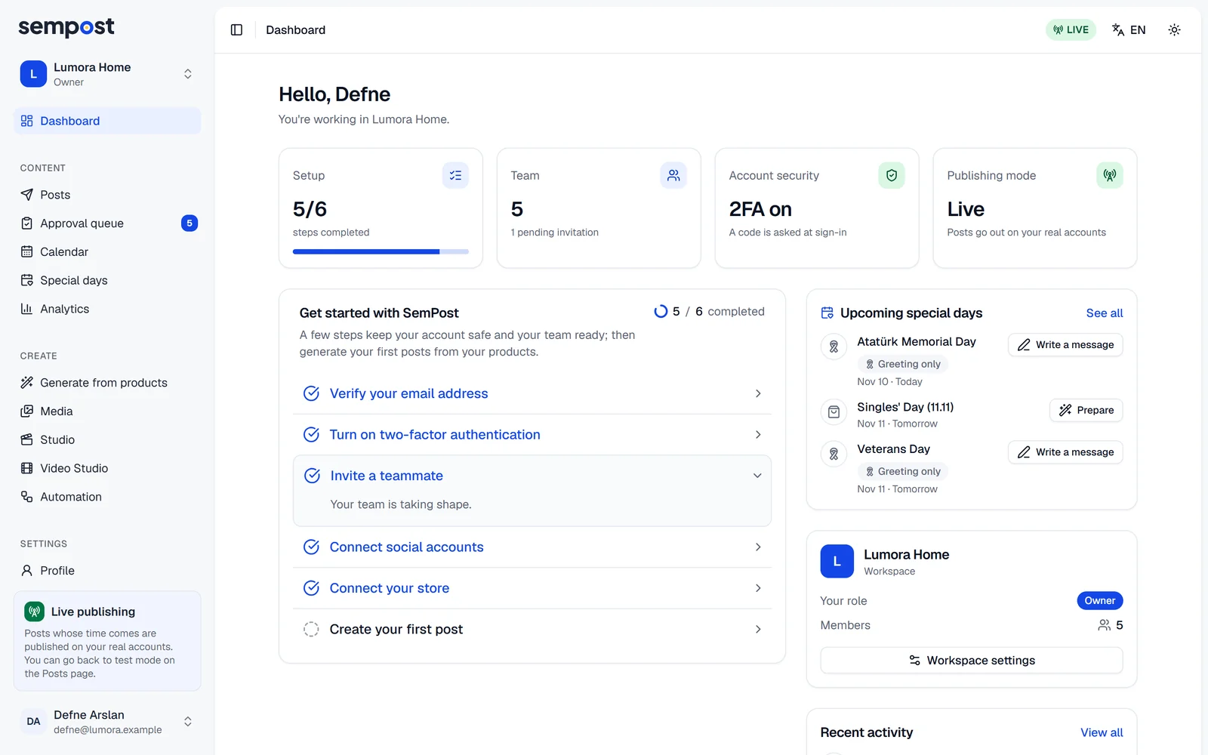Click the Lumora Home workspace avatar card
The image size is (1208, 755).
point(837,562)
